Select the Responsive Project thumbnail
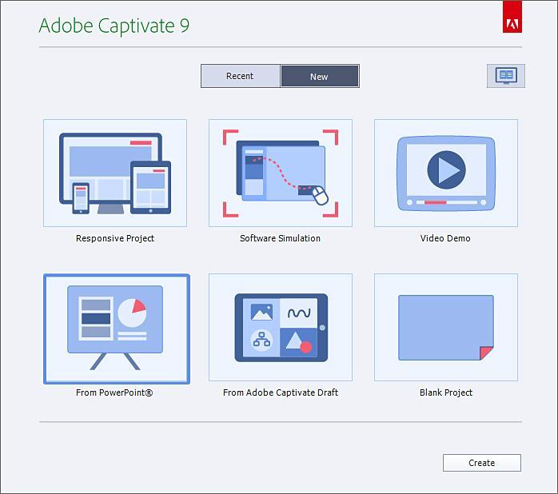This screenshot has height=494, width=558. pyautogui.click(x=115, y=173)
